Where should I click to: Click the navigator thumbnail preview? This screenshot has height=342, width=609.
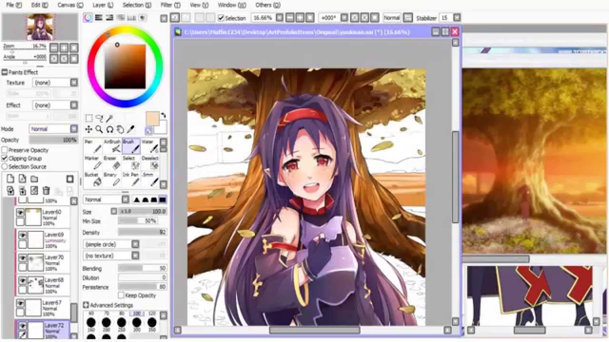[x=40, y=27]
